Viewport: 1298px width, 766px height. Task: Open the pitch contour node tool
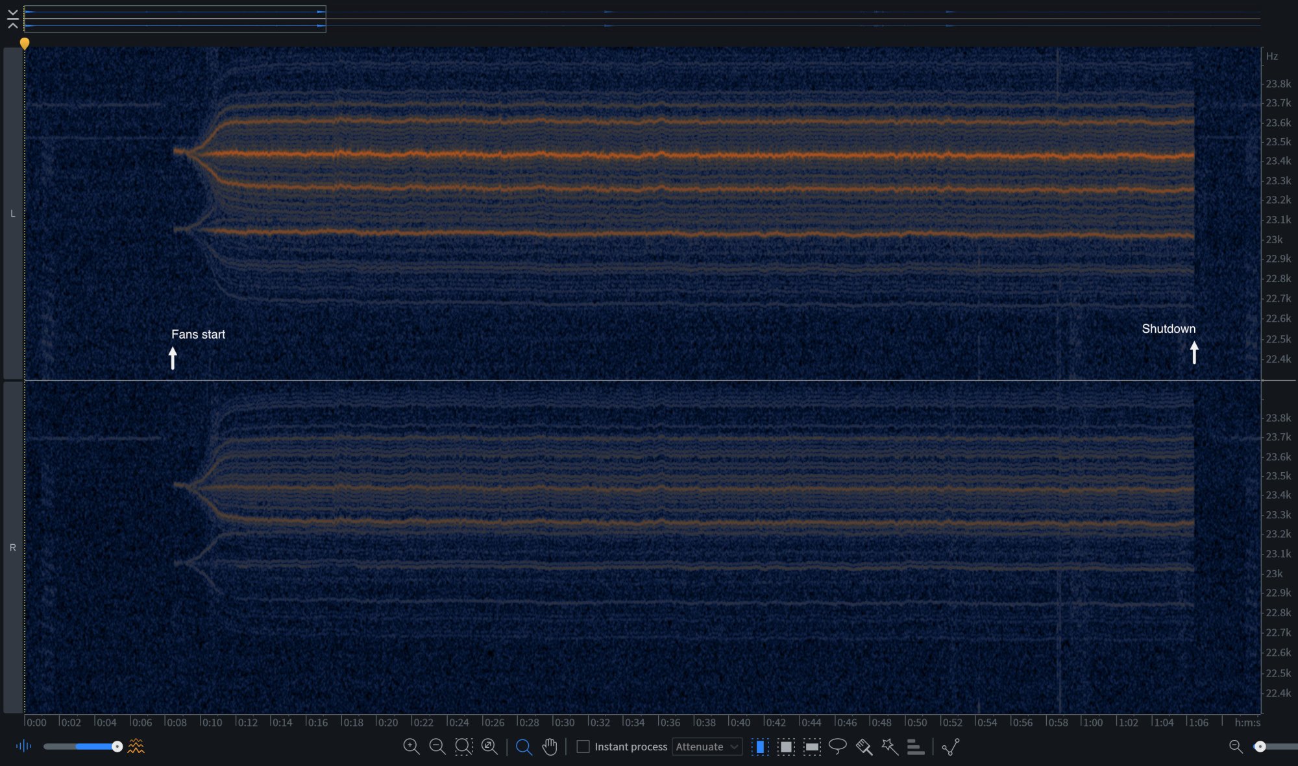click(x=951, y=747)
